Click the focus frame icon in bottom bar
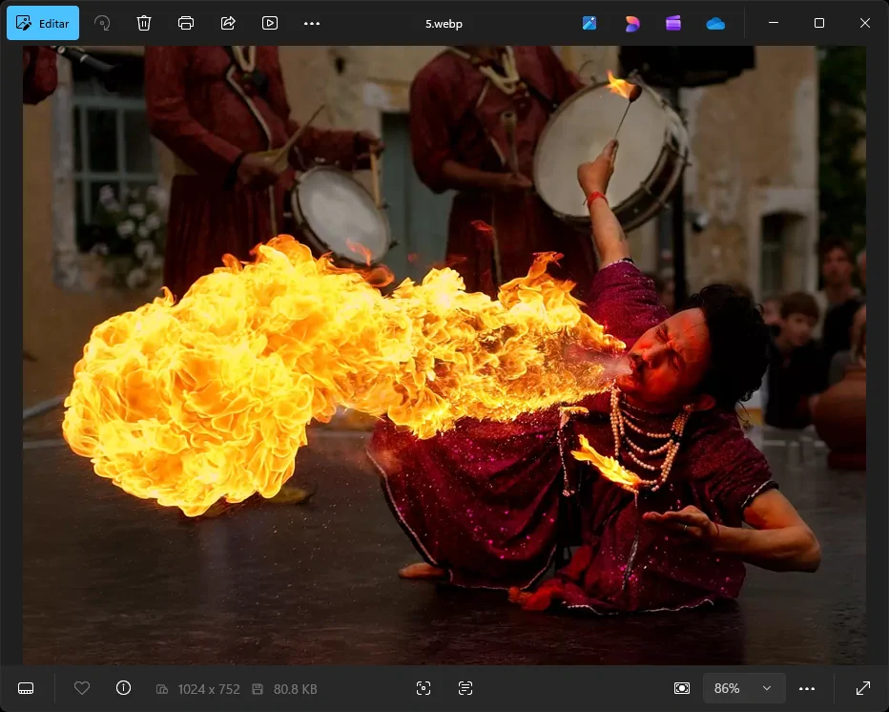 pos(424,688)
